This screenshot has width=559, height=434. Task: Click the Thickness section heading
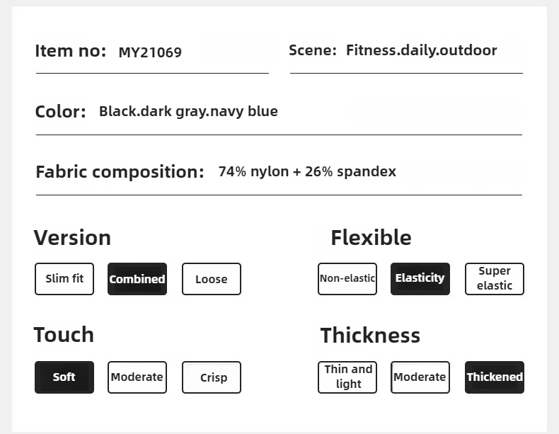tap(370, 335)
